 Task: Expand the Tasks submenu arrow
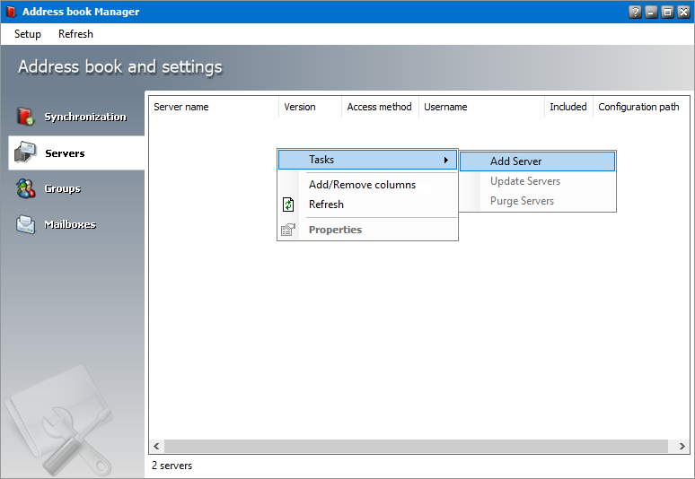pyautogui.click(x=445, y=160)
